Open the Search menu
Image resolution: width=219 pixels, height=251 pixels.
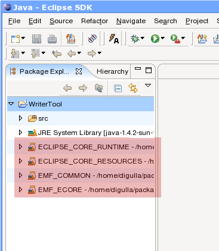[165, 21]
